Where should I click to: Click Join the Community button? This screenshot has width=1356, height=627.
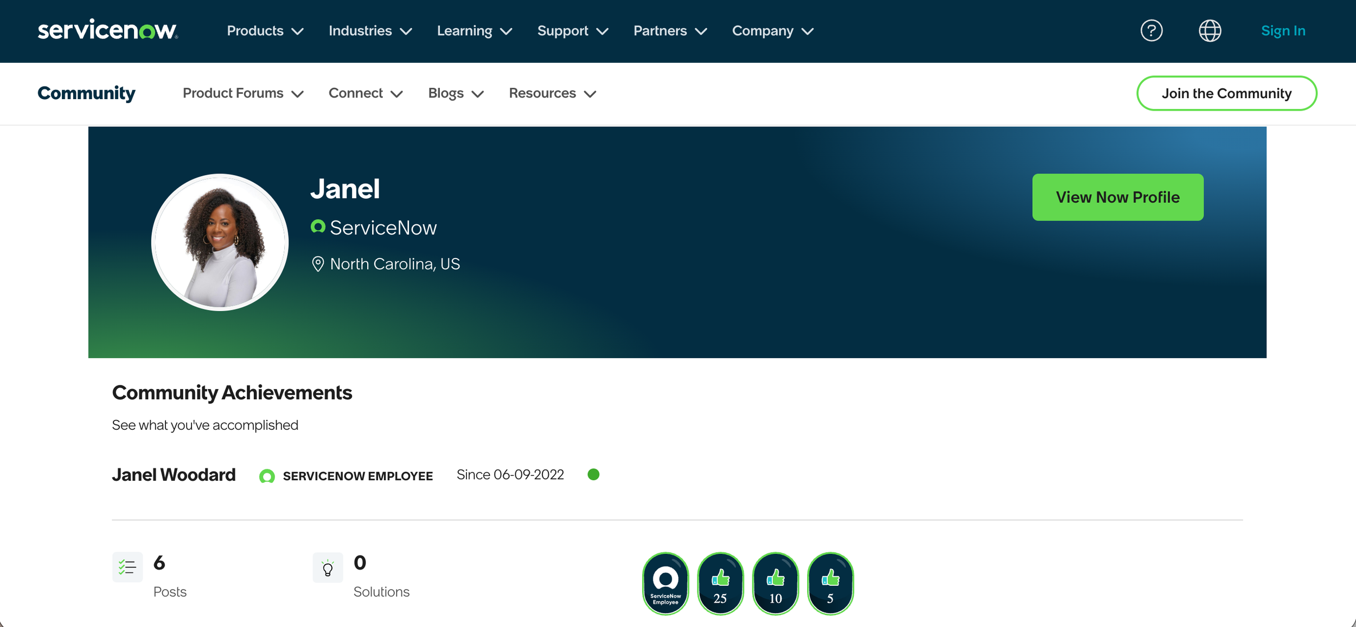click(x=1227, y=93)
